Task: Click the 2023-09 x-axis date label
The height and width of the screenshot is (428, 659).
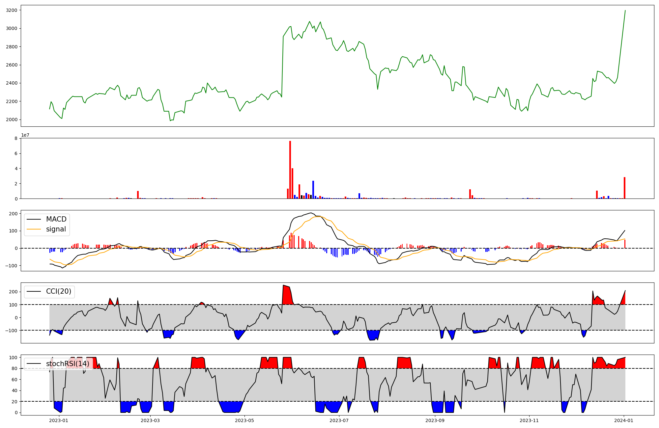Action: [435, 420]
